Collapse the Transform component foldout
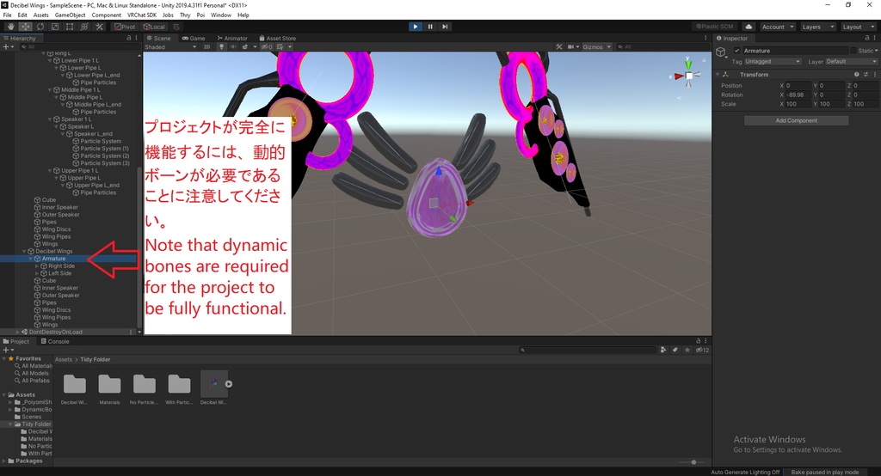The height and width of the screenshot is (476, 881). [718, 74]
